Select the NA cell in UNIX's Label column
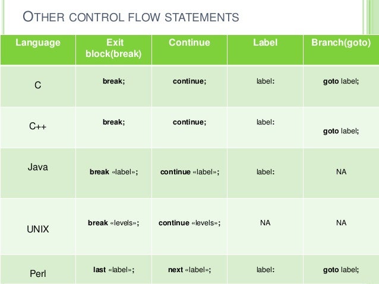379x284 pixels. coord(265,226)
